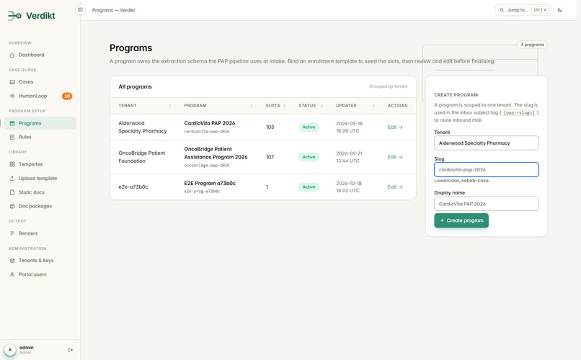
Task: Open the Jump to search box
Action: click(x=523, y=10)
